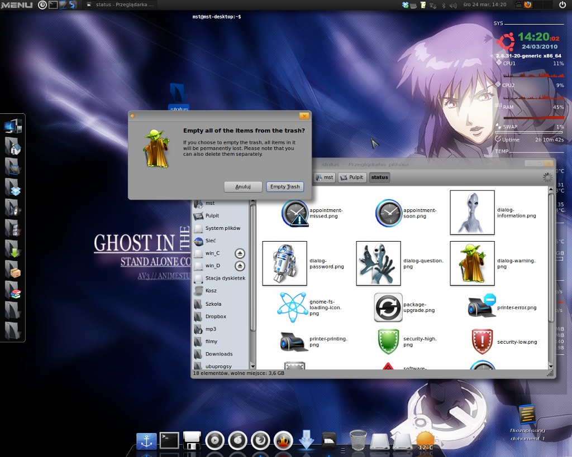
Task: Open the books folder in left panel
Action: [x=13, y=290]
